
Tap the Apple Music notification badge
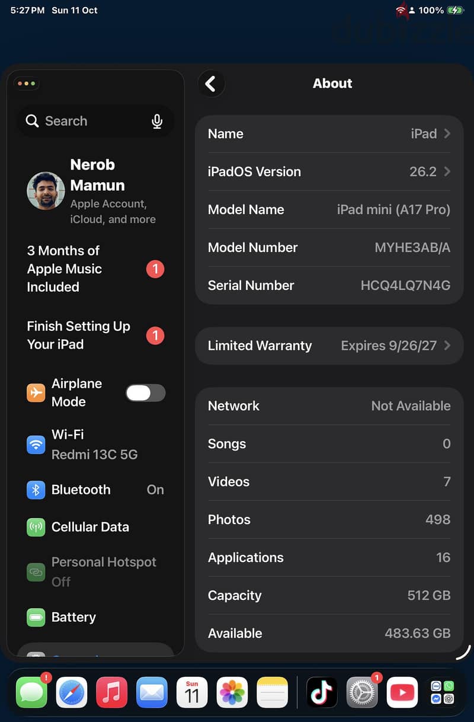pos(155,269)
